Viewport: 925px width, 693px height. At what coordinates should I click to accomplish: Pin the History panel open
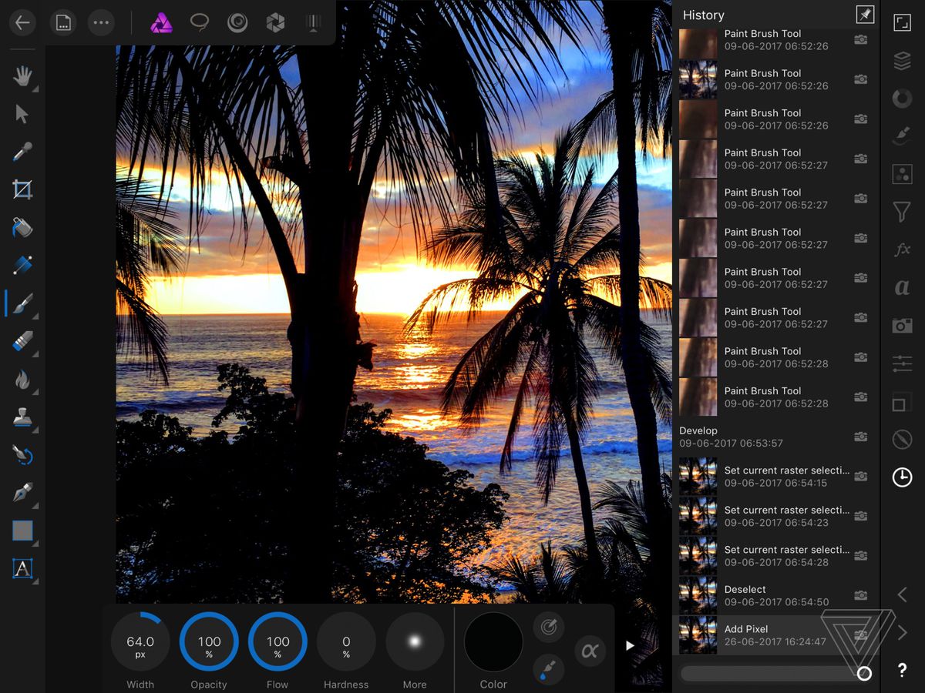(865, 15)
